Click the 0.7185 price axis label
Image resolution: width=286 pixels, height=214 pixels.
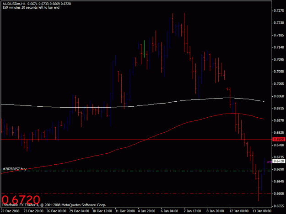[279, 35]
